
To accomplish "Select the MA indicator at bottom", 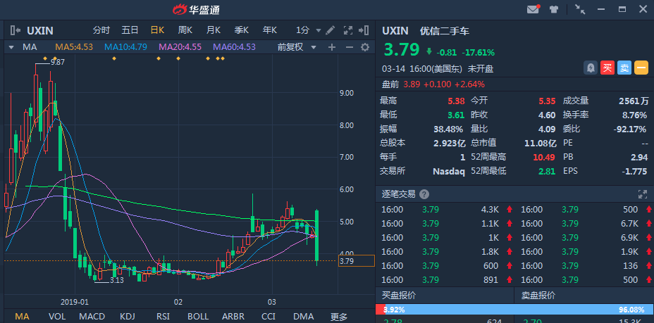I will [22, 317].
